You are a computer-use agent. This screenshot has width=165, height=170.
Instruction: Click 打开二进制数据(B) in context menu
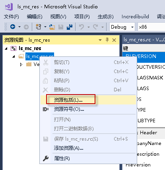click(88, 129)
